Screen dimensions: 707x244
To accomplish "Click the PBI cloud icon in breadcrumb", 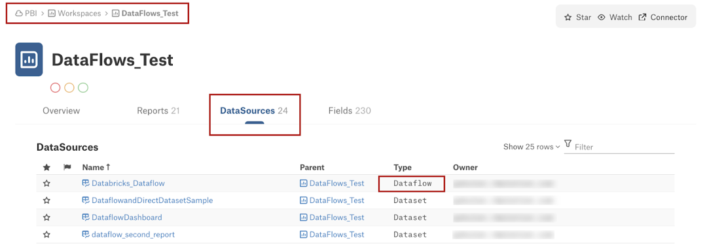I will (19, 14).
